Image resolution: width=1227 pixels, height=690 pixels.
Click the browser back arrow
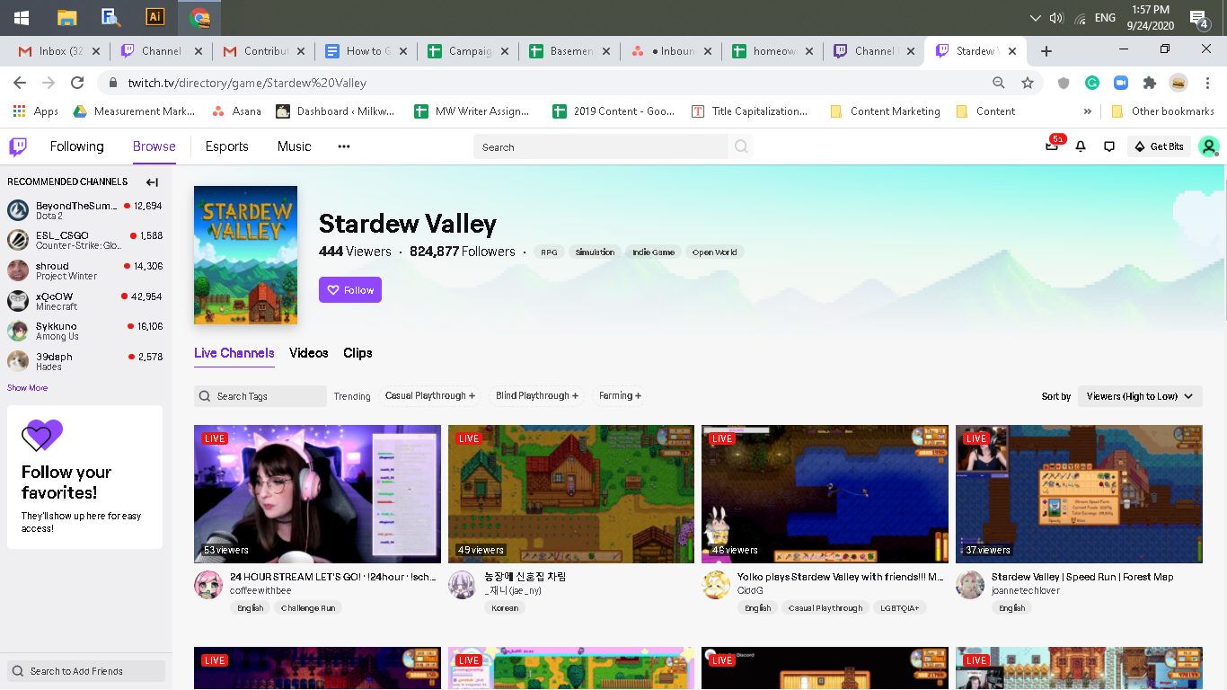[x=20, y=83]
